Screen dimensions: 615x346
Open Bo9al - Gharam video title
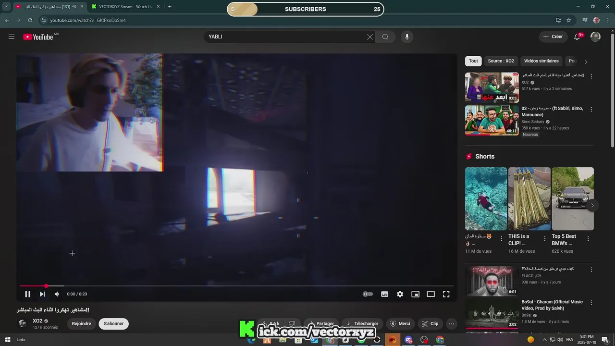pyautogui.click(x=552, y=305)
